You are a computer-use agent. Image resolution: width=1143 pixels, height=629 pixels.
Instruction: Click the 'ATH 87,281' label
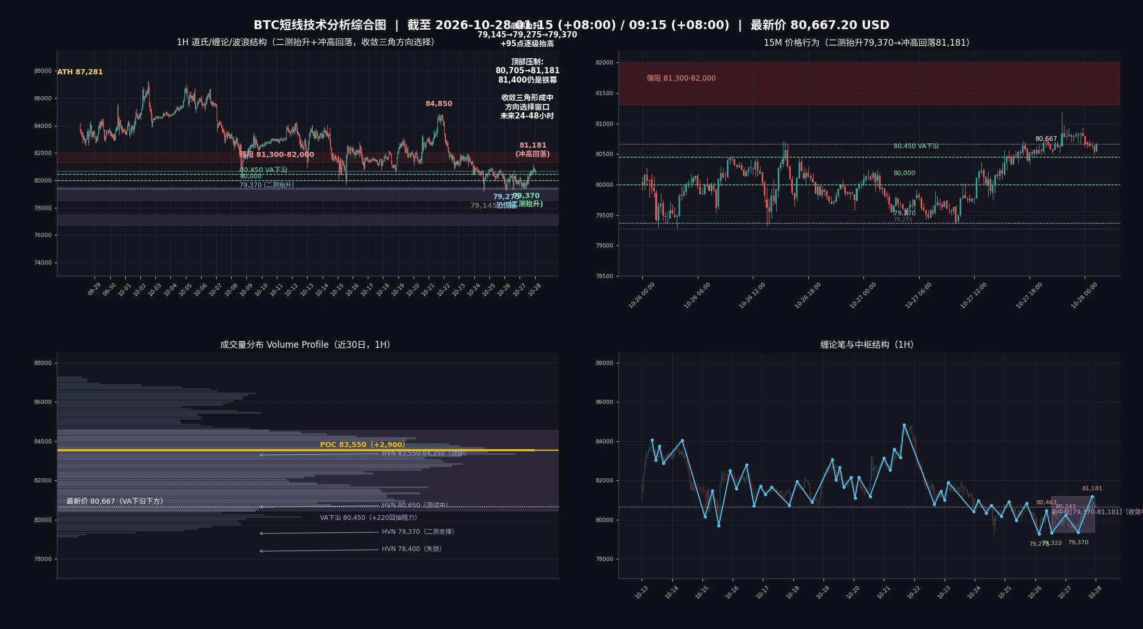(x=80, y=72)
